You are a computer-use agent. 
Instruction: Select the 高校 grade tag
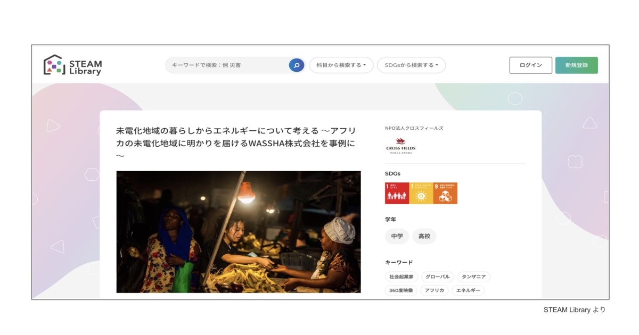click(424, 237)
